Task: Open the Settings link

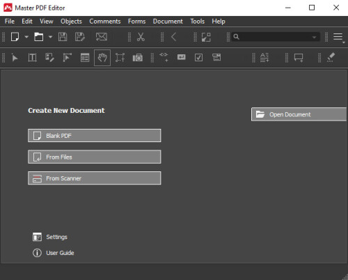Action: click(x=50, y=237)
